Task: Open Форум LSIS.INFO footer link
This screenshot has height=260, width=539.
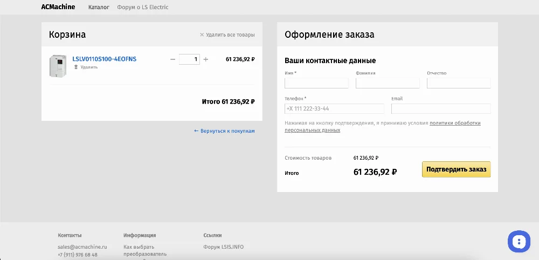Action: point(224,247)
